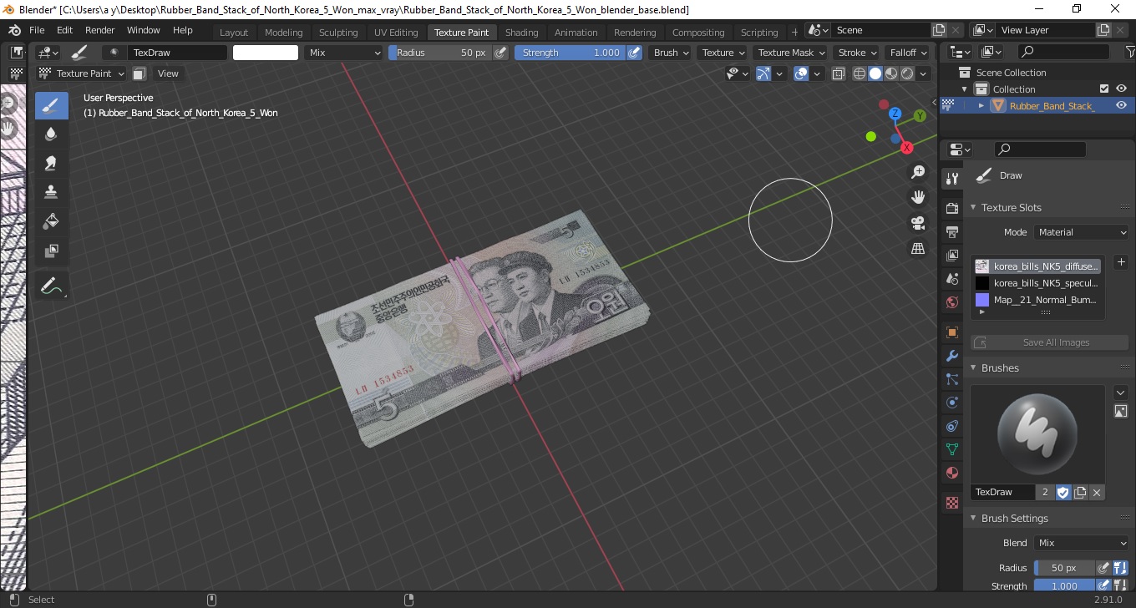1136x608 pixels.
Task: Toggle the brush fake user shield
Action: (x=1063, y=492)
